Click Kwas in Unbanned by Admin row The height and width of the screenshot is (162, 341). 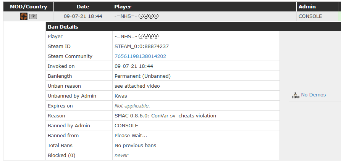pos(121,96)
